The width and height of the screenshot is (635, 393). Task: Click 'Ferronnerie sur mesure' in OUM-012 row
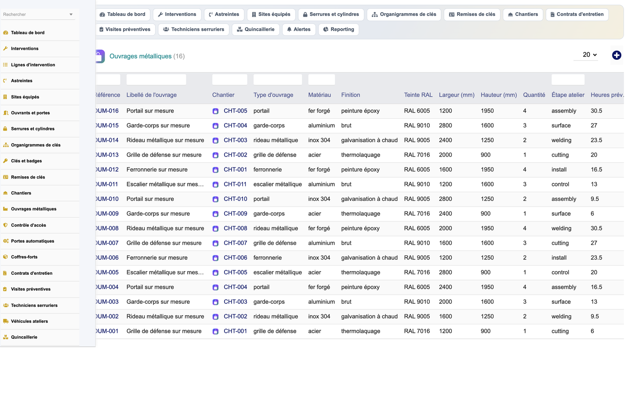[x=157, y=170]
